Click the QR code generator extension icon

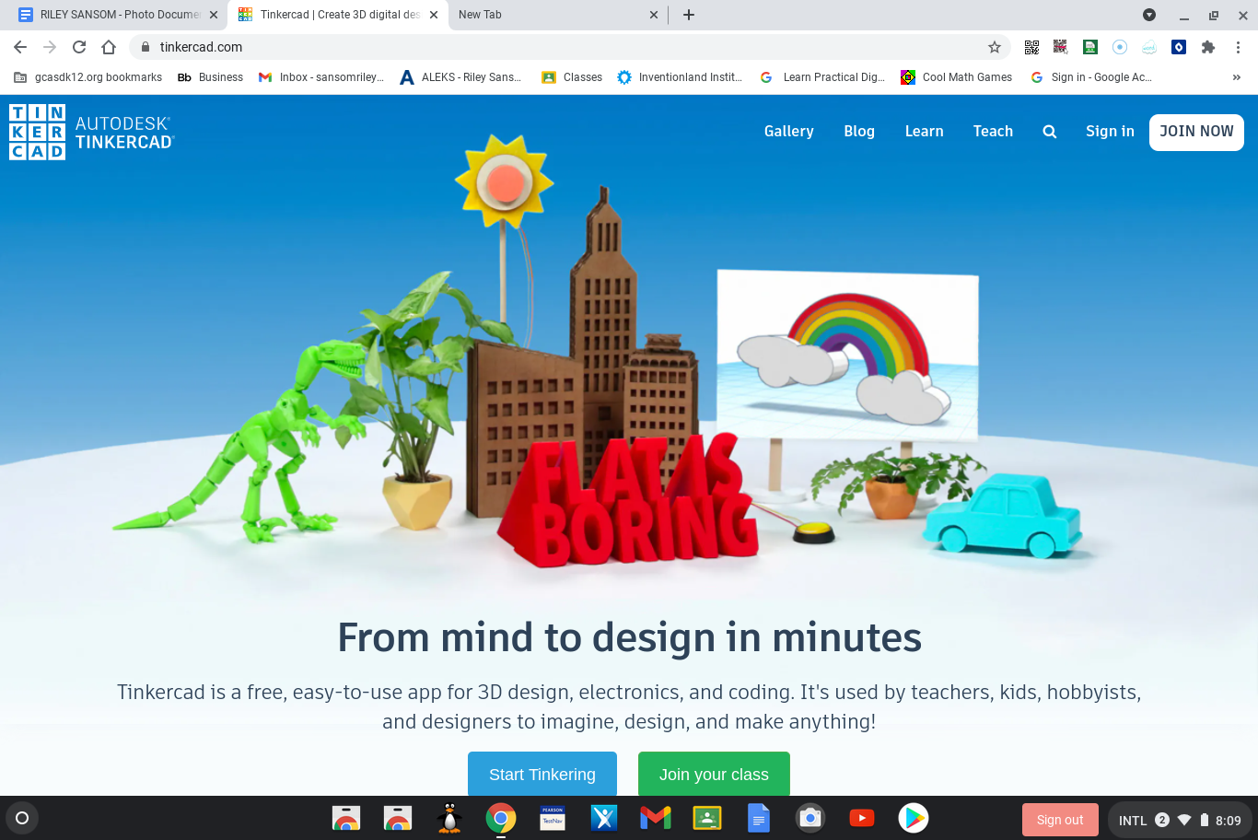point(1031,47)
